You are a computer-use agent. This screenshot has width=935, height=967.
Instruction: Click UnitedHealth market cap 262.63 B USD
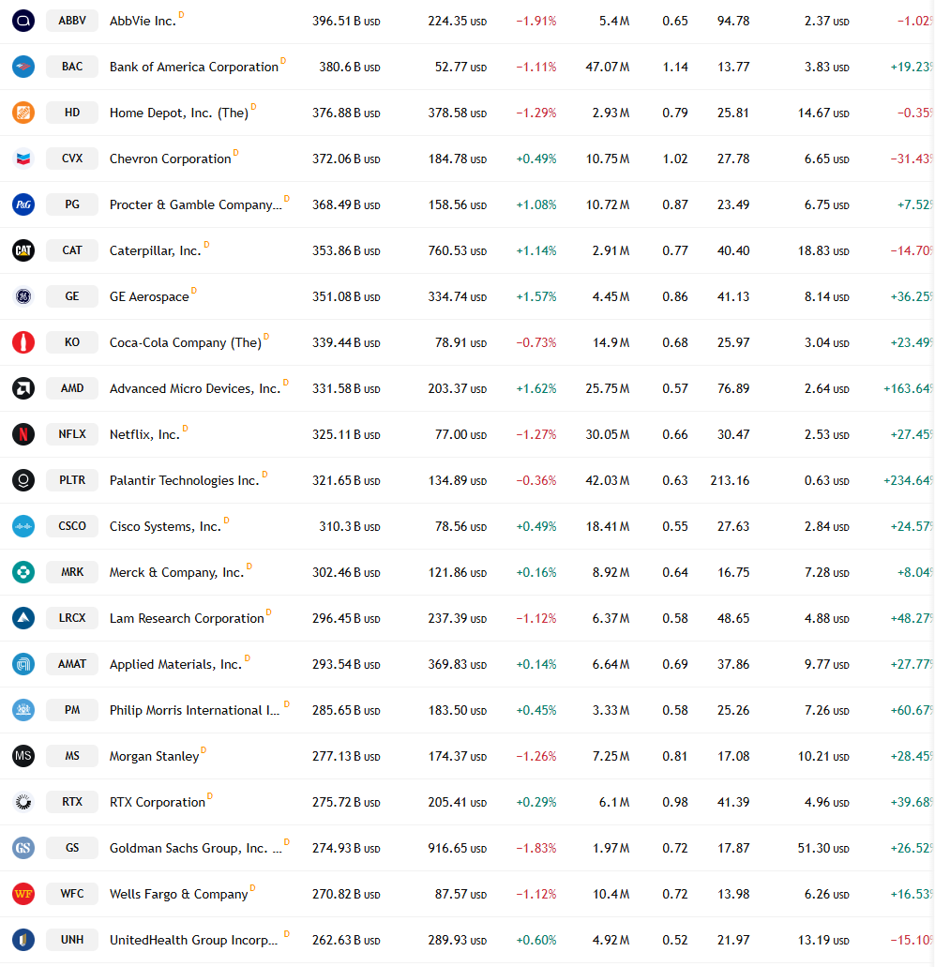tap(346, 941)
